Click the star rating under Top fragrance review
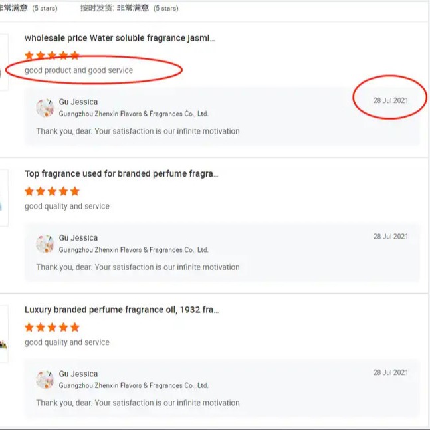Viewport: 430px width, 430px height. point(52,191)
